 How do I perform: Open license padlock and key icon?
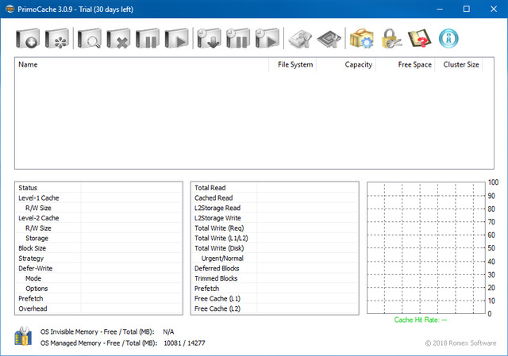point(391,38)
